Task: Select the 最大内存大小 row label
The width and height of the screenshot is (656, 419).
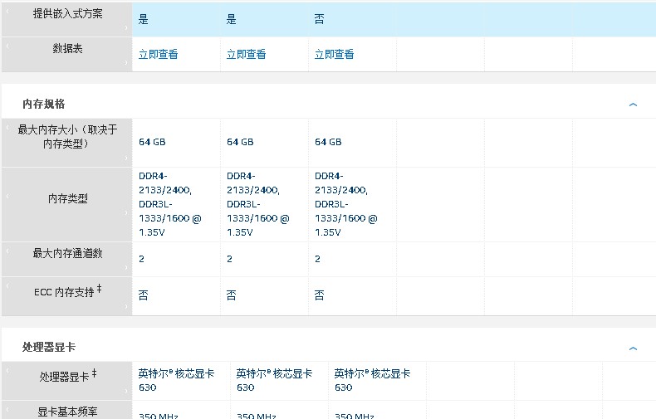Action: click(x=67, y=137)
